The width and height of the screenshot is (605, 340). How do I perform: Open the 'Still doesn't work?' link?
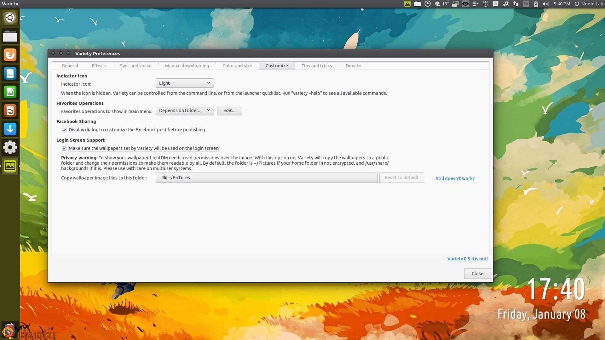455,178
